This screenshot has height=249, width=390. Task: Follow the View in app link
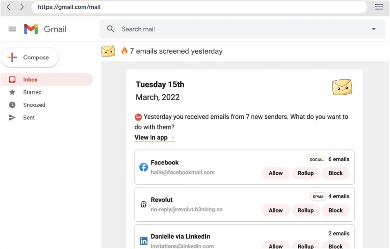tap(151, 137)
